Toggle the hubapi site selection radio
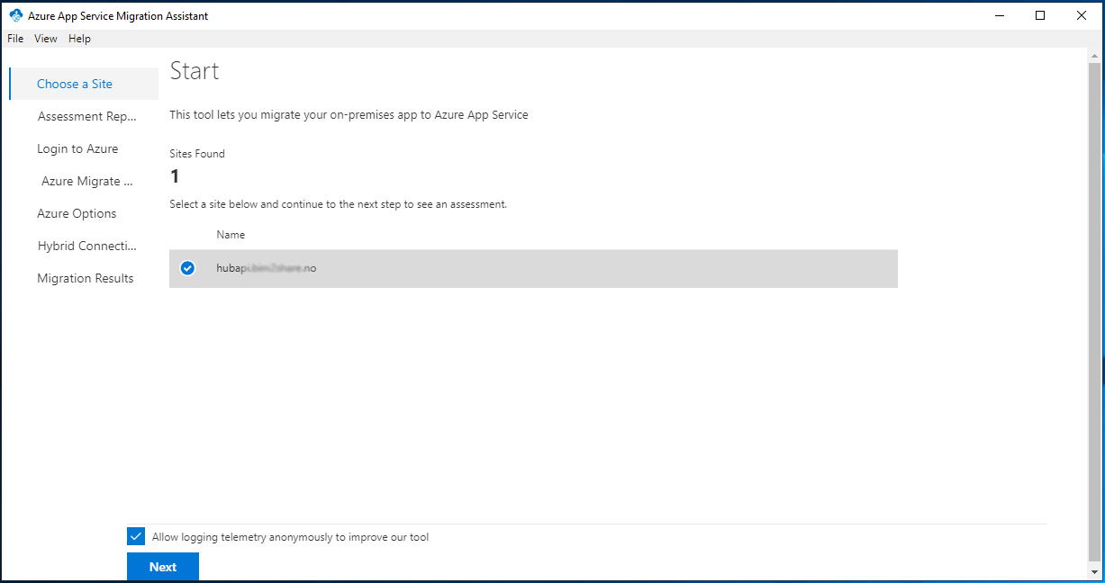Image resolution: width=1105 pixels, height=583 pixels. [187, 268]
